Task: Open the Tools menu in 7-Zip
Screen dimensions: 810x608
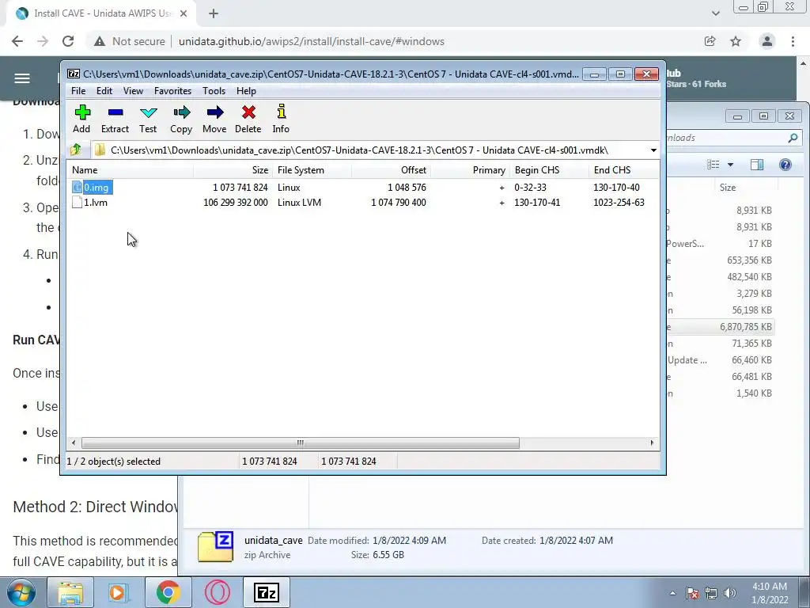Action: [214, 91]
